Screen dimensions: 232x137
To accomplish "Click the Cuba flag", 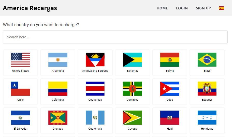I will tap(170, 89).
